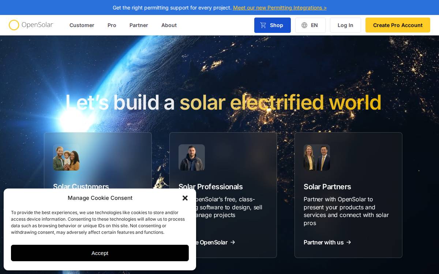Click Create Pro Account button
439x274 pixels.
398,25
